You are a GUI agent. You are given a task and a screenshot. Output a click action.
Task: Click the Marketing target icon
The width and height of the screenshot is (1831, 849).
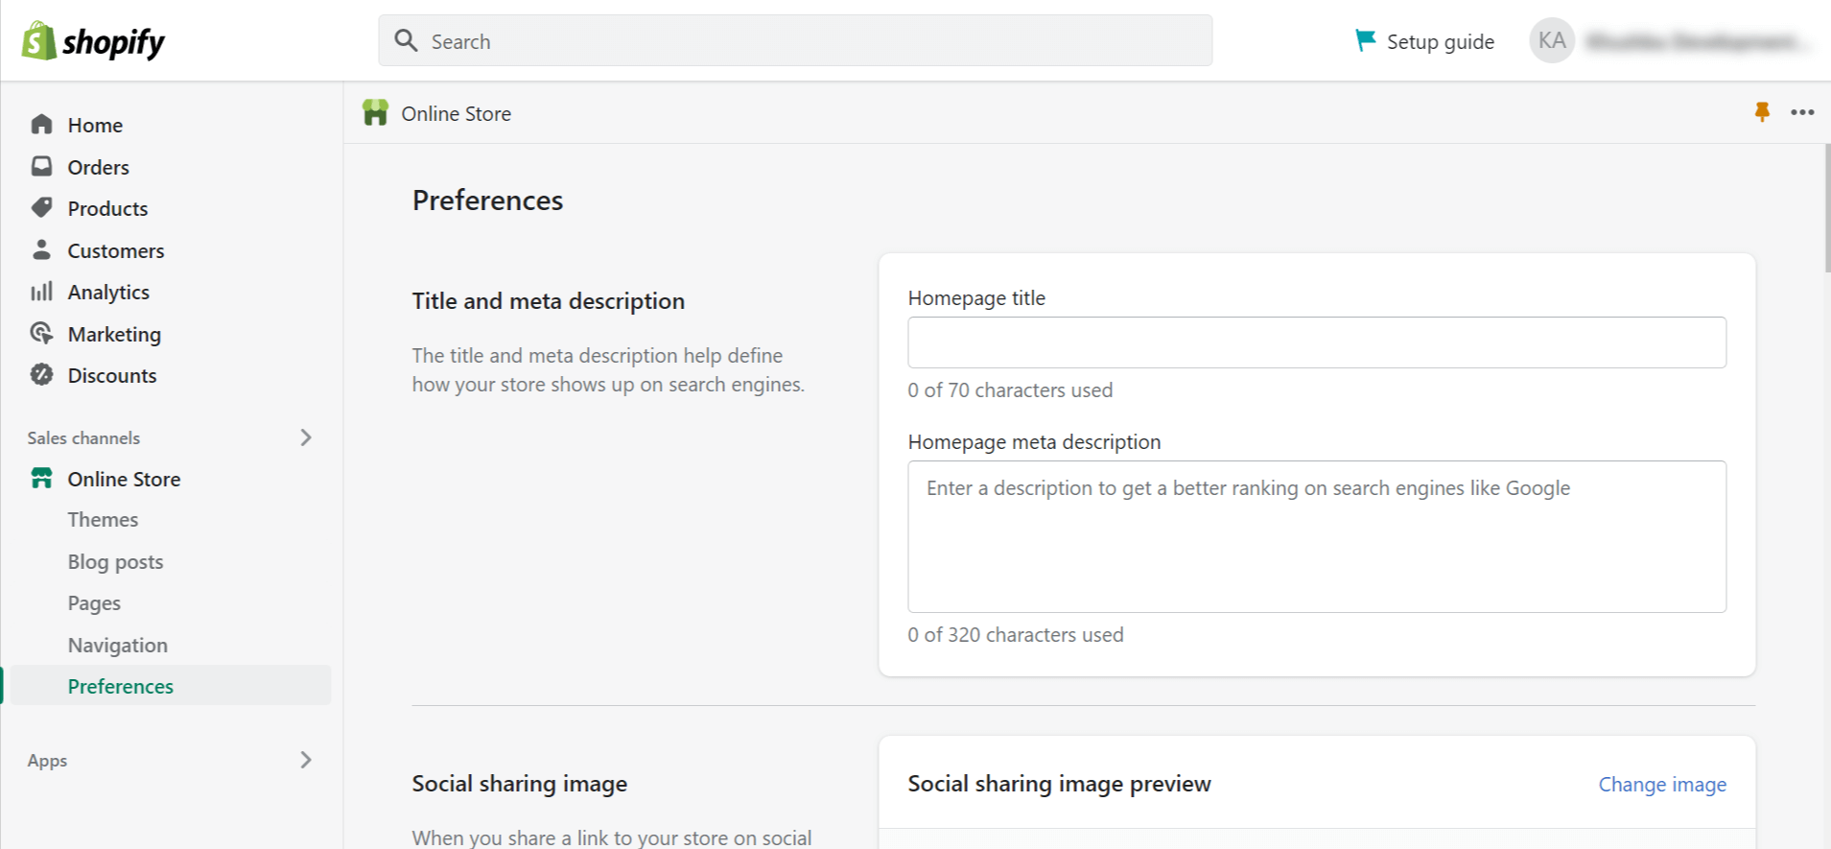(x=41, y=334)
